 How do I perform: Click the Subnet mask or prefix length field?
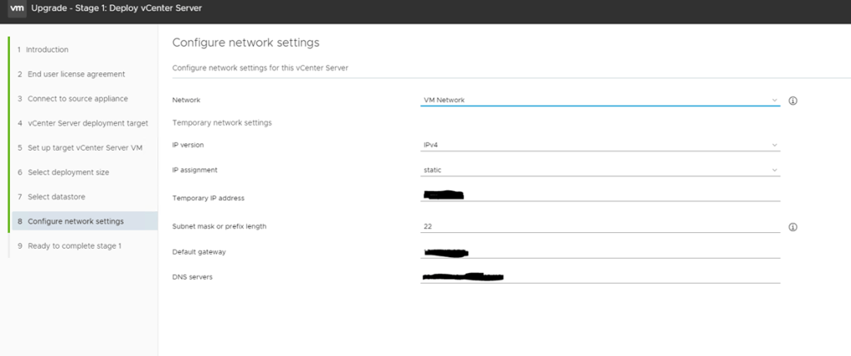click(x=600, y=226)
